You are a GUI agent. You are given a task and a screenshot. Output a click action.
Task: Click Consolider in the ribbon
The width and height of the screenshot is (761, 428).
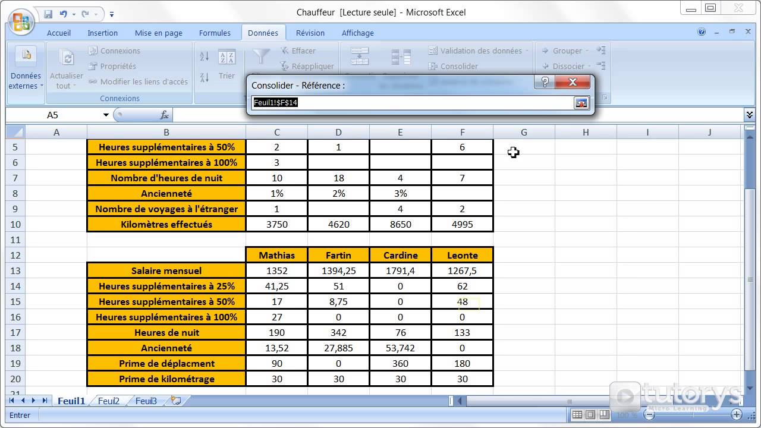[453, 67]
